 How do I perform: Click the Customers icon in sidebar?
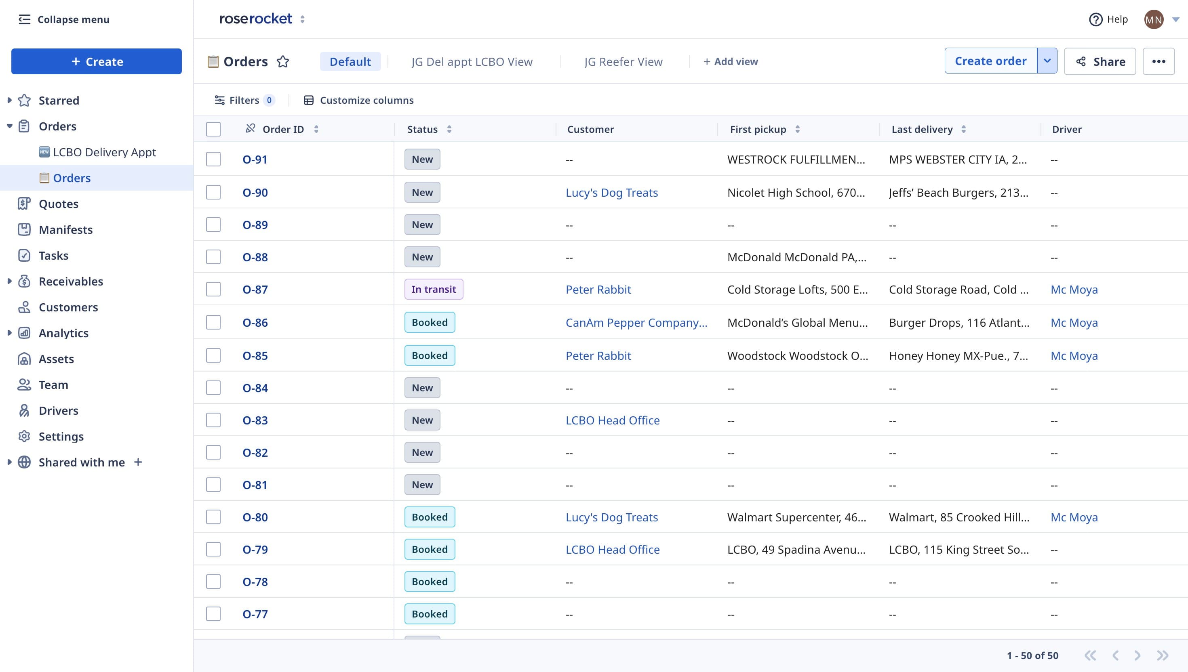point(25,307)
